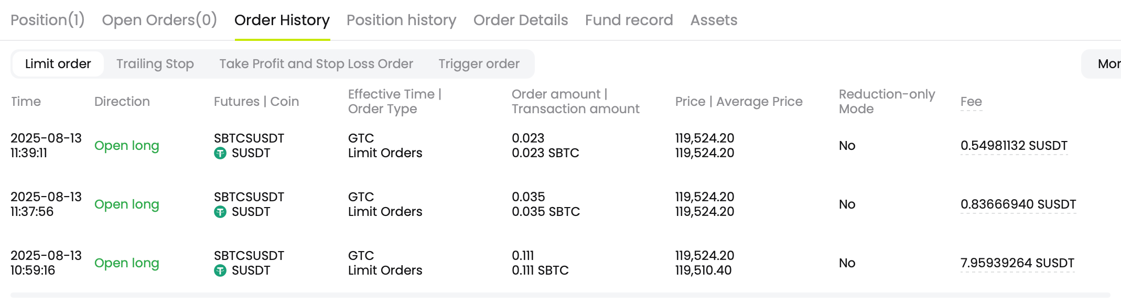Open the Open Orders(0) tab
Viewport: 1121px width, 304px height.
(159, 20)
